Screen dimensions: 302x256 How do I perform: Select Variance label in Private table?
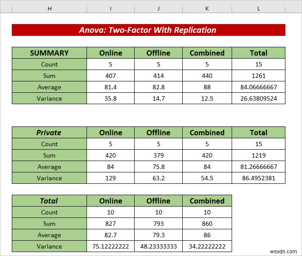coord(49,178)
